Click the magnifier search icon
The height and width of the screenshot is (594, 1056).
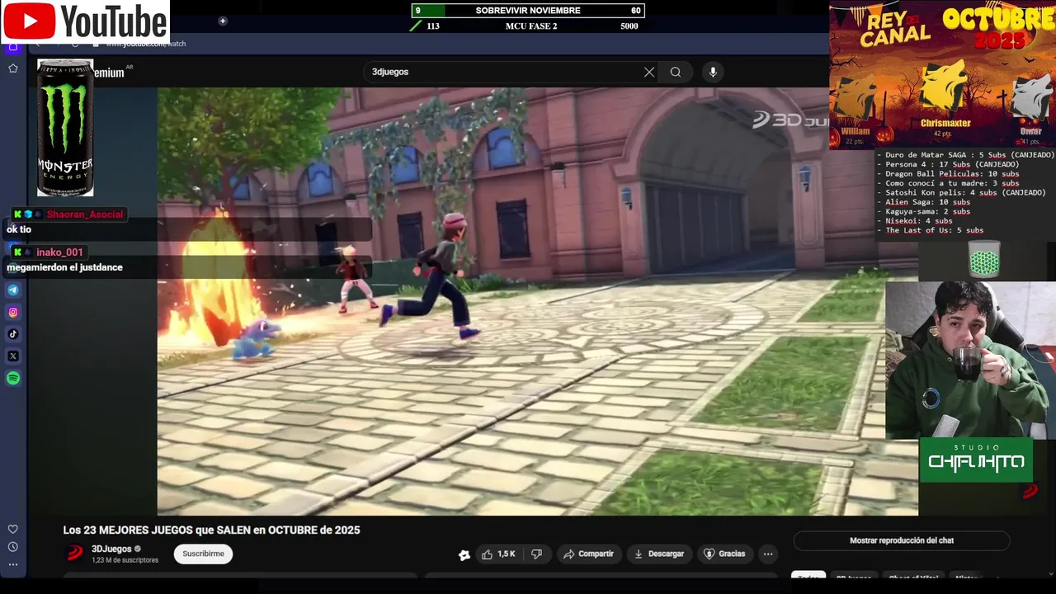pos(676,72)
